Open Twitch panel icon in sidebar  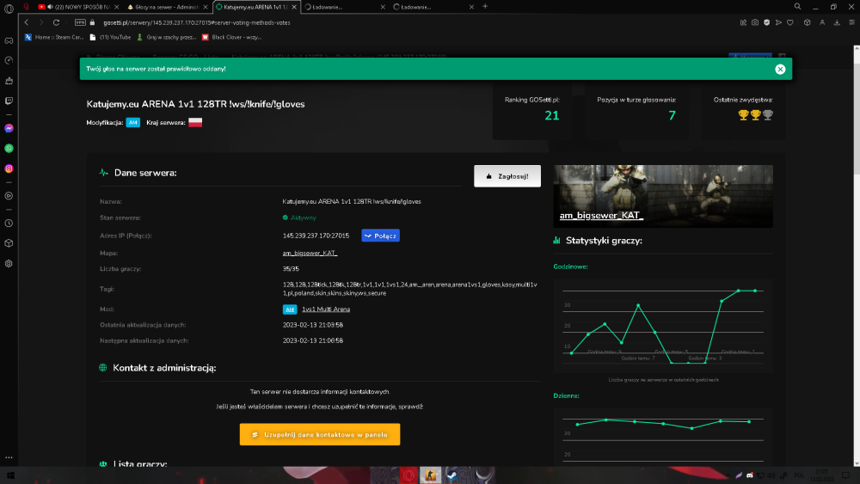tap(9, 101)
